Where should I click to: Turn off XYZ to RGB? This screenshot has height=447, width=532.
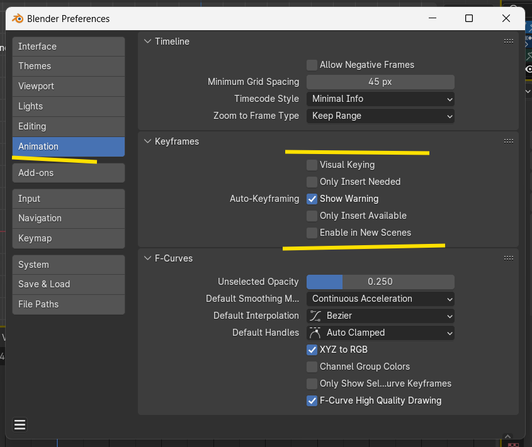(x=312, y=350)
